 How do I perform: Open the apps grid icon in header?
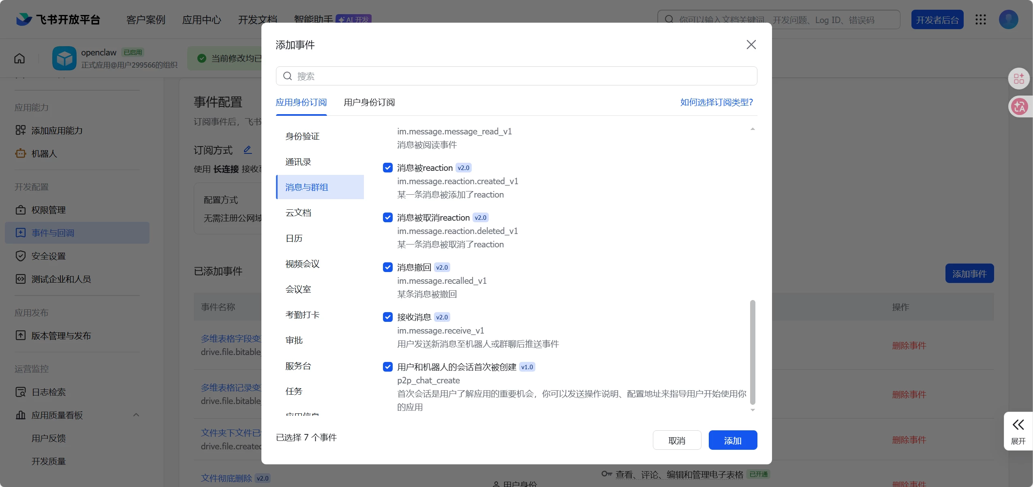981,19
